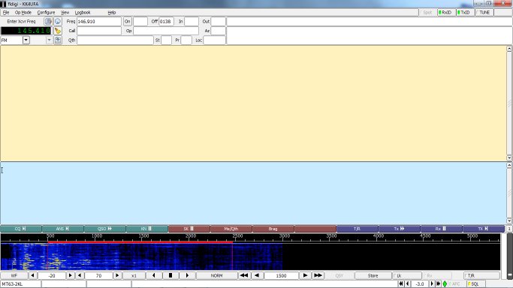Click the T/R macro button in macro bar
The image size is (513, 288).
358,229
